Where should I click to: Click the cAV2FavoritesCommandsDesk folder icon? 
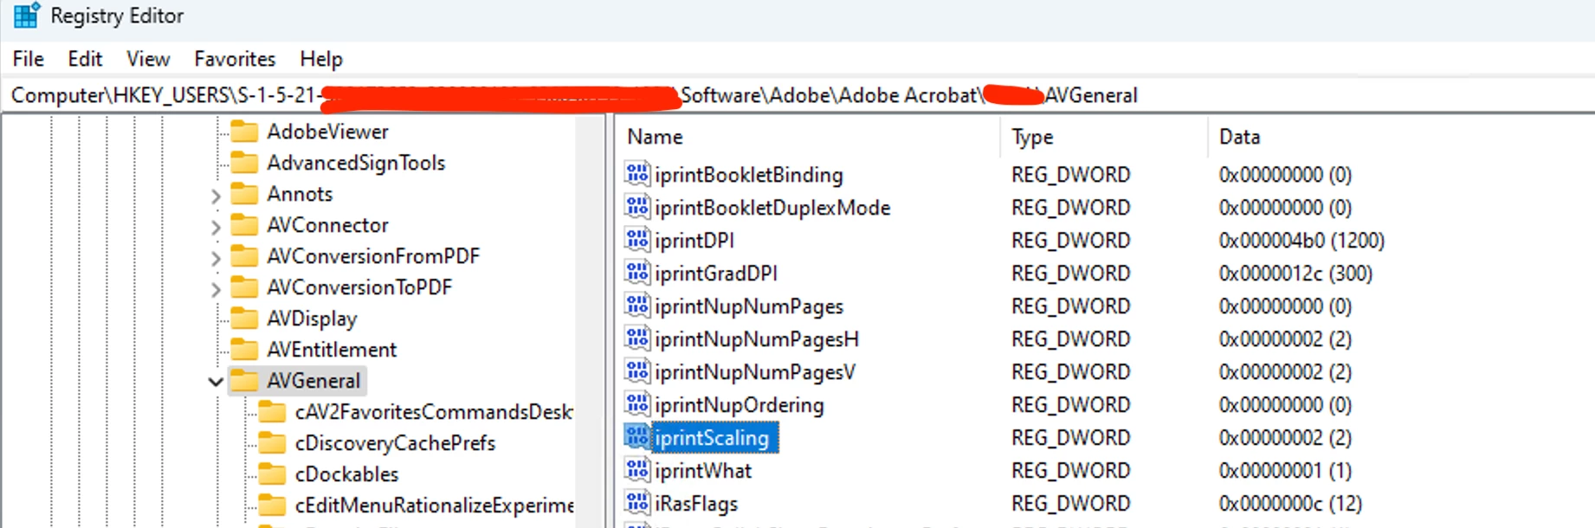[273, 412]
